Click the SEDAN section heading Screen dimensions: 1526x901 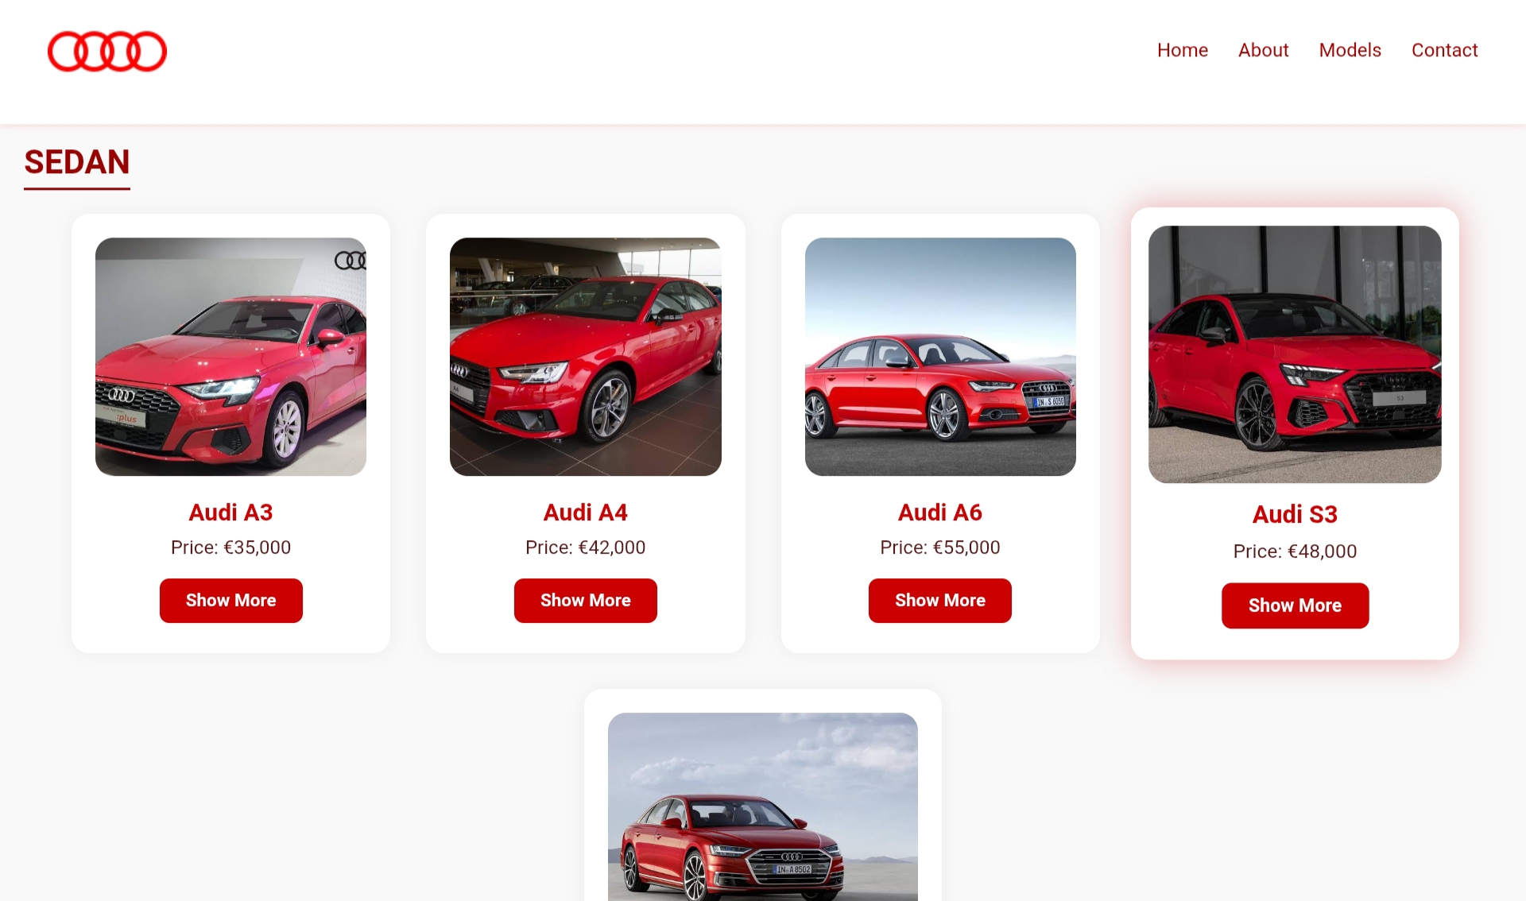pyautogui.click(x=77, y=162)
